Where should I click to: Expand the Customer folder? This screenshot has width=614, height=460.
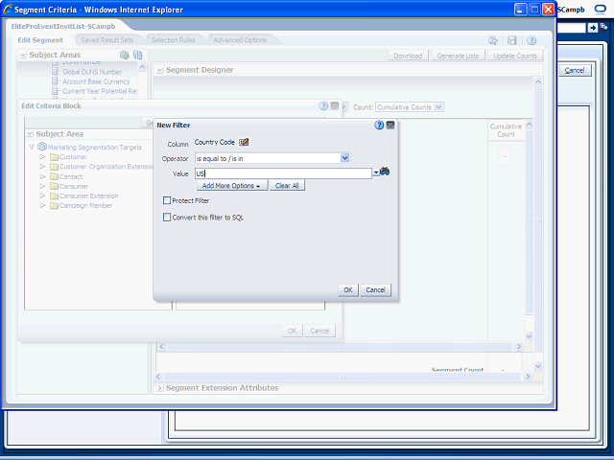pyautogui.click(x=42, y=156)
